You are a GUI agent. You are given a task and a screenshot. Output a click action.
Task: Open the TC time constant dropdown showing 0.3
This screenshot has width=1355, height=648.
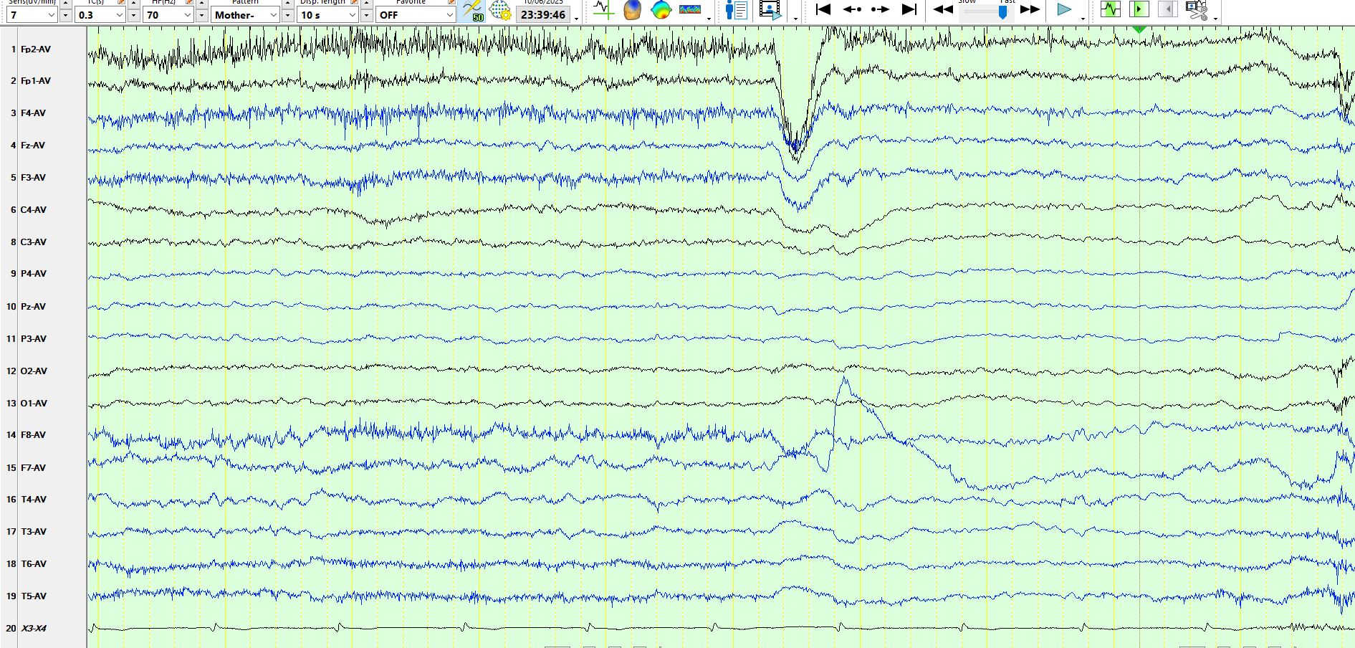(x=100, y=14)
